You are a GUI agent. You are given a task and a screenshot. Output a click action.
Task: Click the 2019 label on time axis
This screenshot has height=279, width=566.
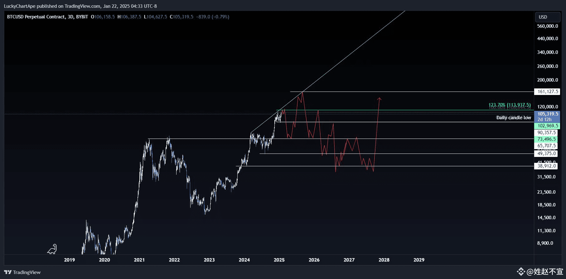[x=69, y=260]
